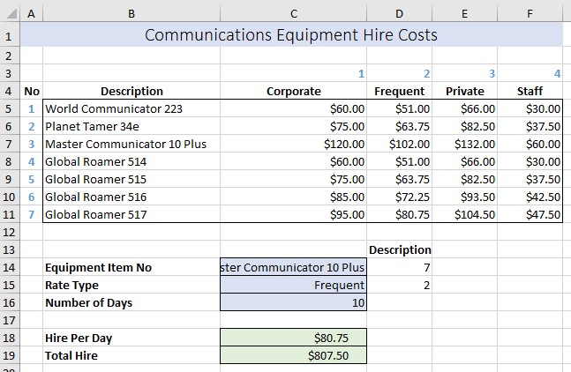Select column B header
Screen dimensions: 571x372
tap(131, 14)
